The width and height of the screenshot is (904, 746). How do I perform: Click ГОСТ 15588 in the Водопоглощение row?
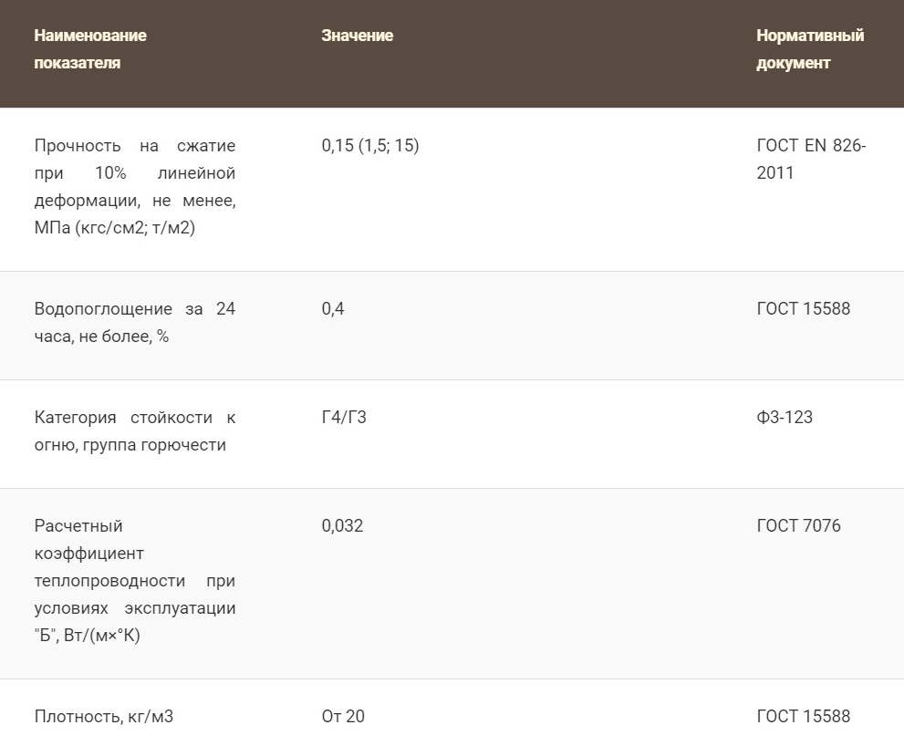click(803, 309)
